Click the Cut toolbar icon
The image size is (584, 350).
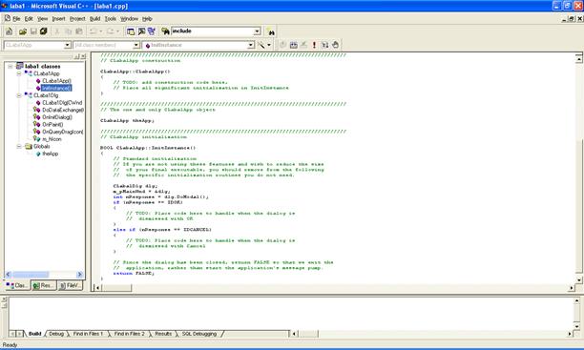[57, 31]
